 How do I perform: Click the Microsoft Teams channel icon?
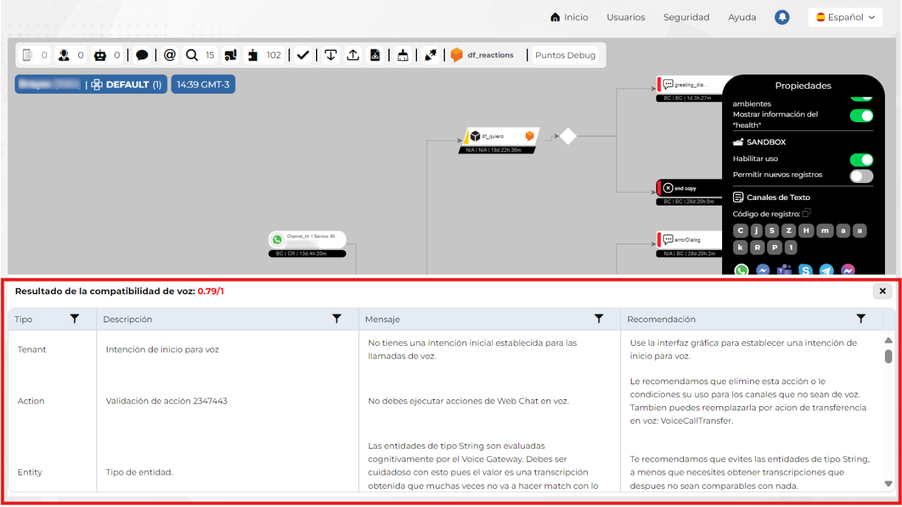tap(784, 270)
